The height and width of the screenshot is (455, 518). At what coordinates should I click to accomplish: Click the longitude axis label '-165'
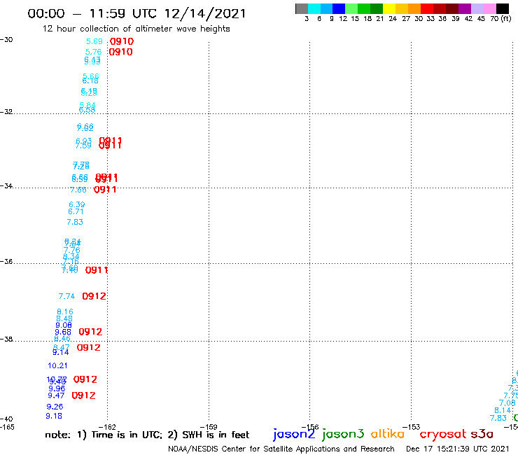click(x=7, y=427)
